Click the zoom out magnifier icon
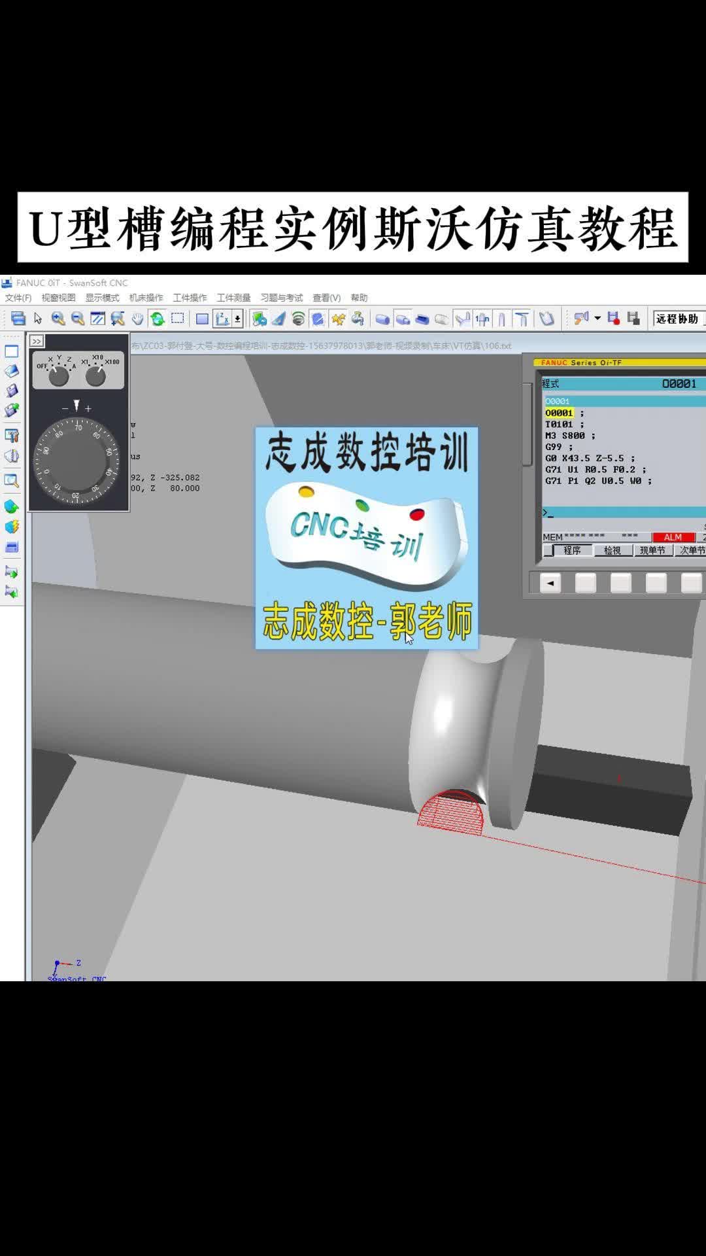Screen dimensions: 706x1256 (78, 319)
